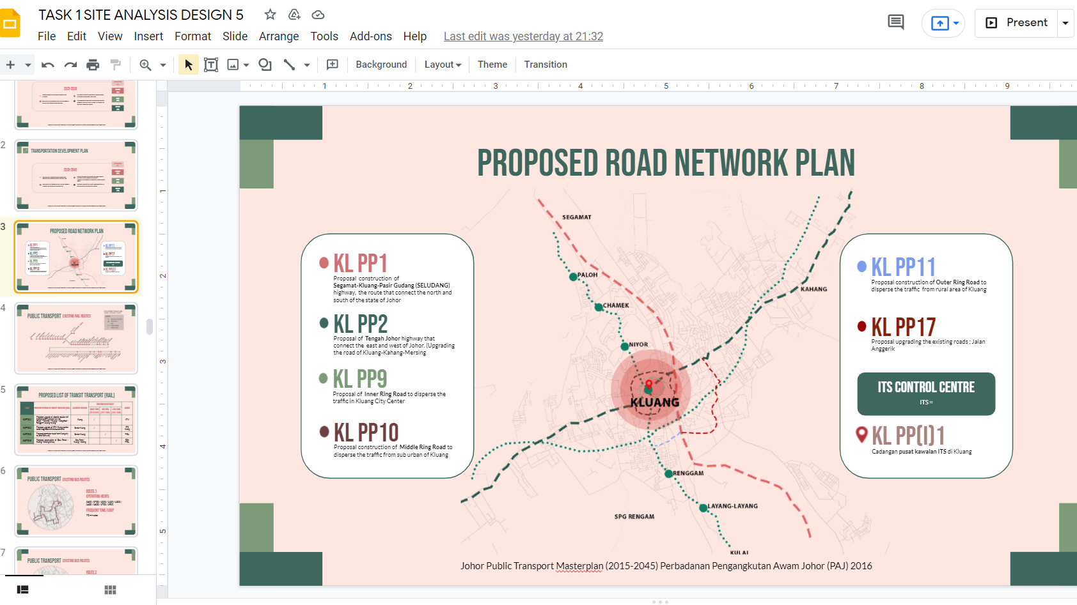The height and width of the screenshot is (605, 1077).
Task: Open the Background settings
Action: click(381, 65)
